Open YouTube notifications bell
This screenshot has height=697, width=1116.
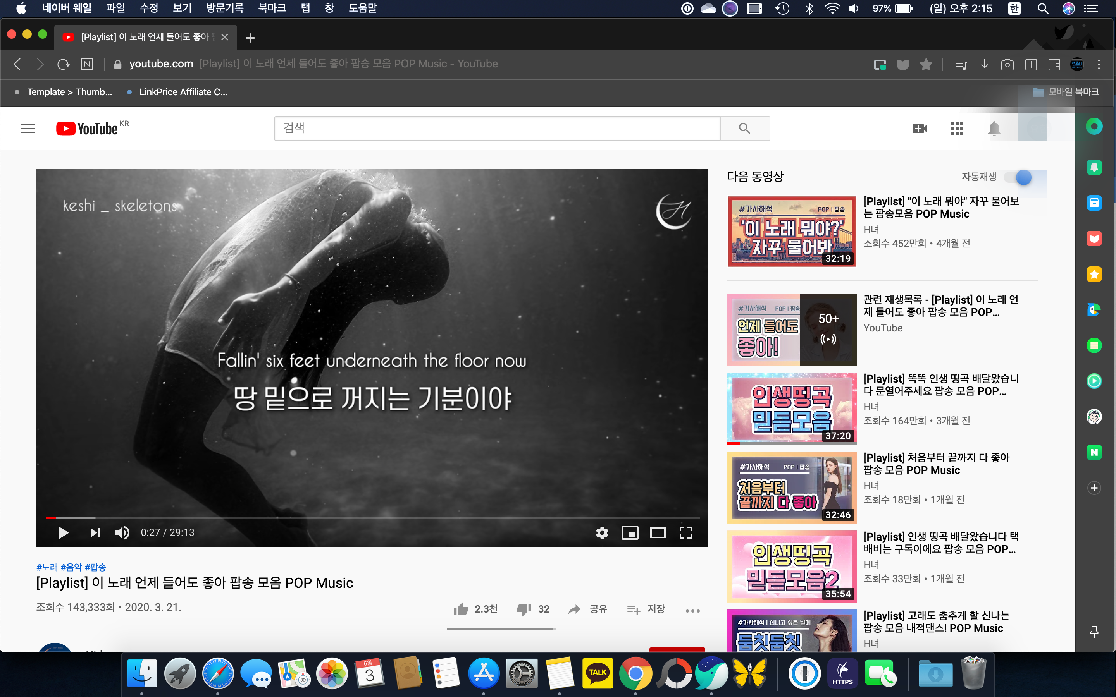coord(994,129)
